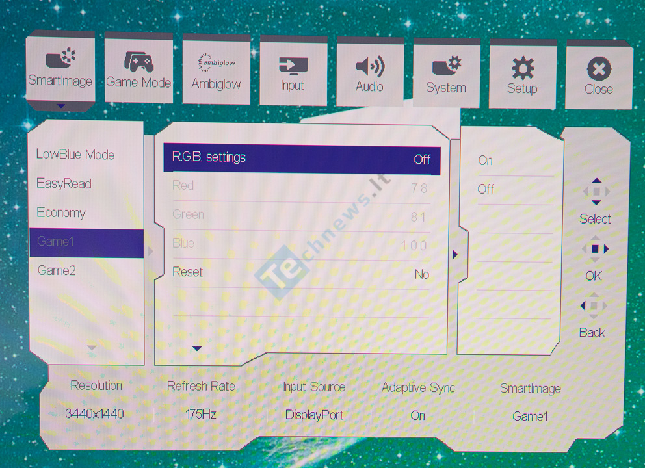Click the 3440x1440 resolution value

click(94, 413)
